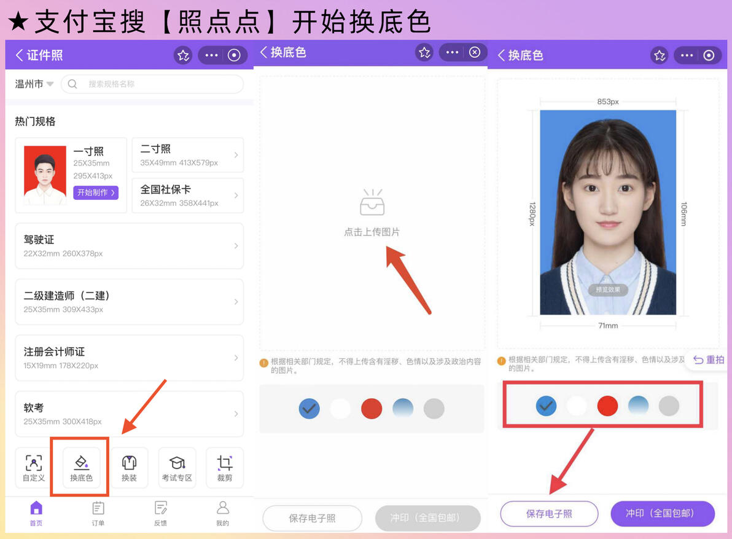Click the 重拍 retake button
The image size is (732, 539).
pos(709,360)
